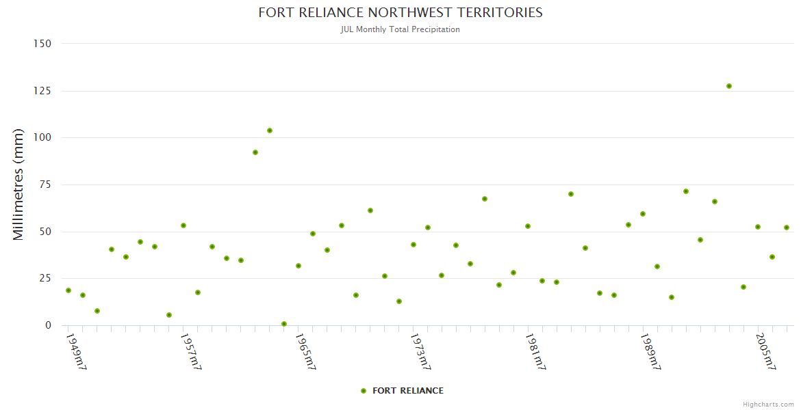
Task: Click the JUL Monthly Total Precipitation subtitle
Action: [x=400, y=29]
